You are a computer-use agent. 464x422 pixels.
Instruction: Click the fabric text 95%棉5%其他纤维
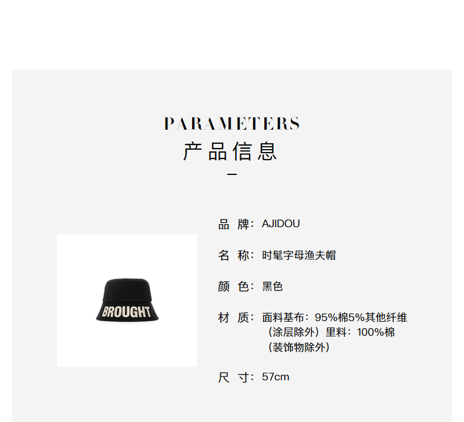(x=361, y=318)
